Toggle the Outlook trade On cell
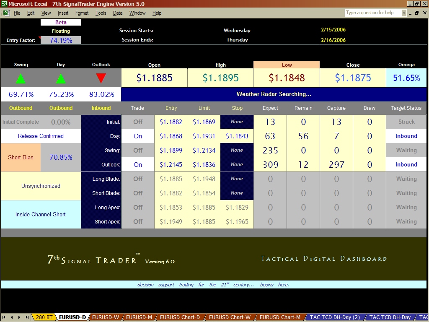 [138, 164]
